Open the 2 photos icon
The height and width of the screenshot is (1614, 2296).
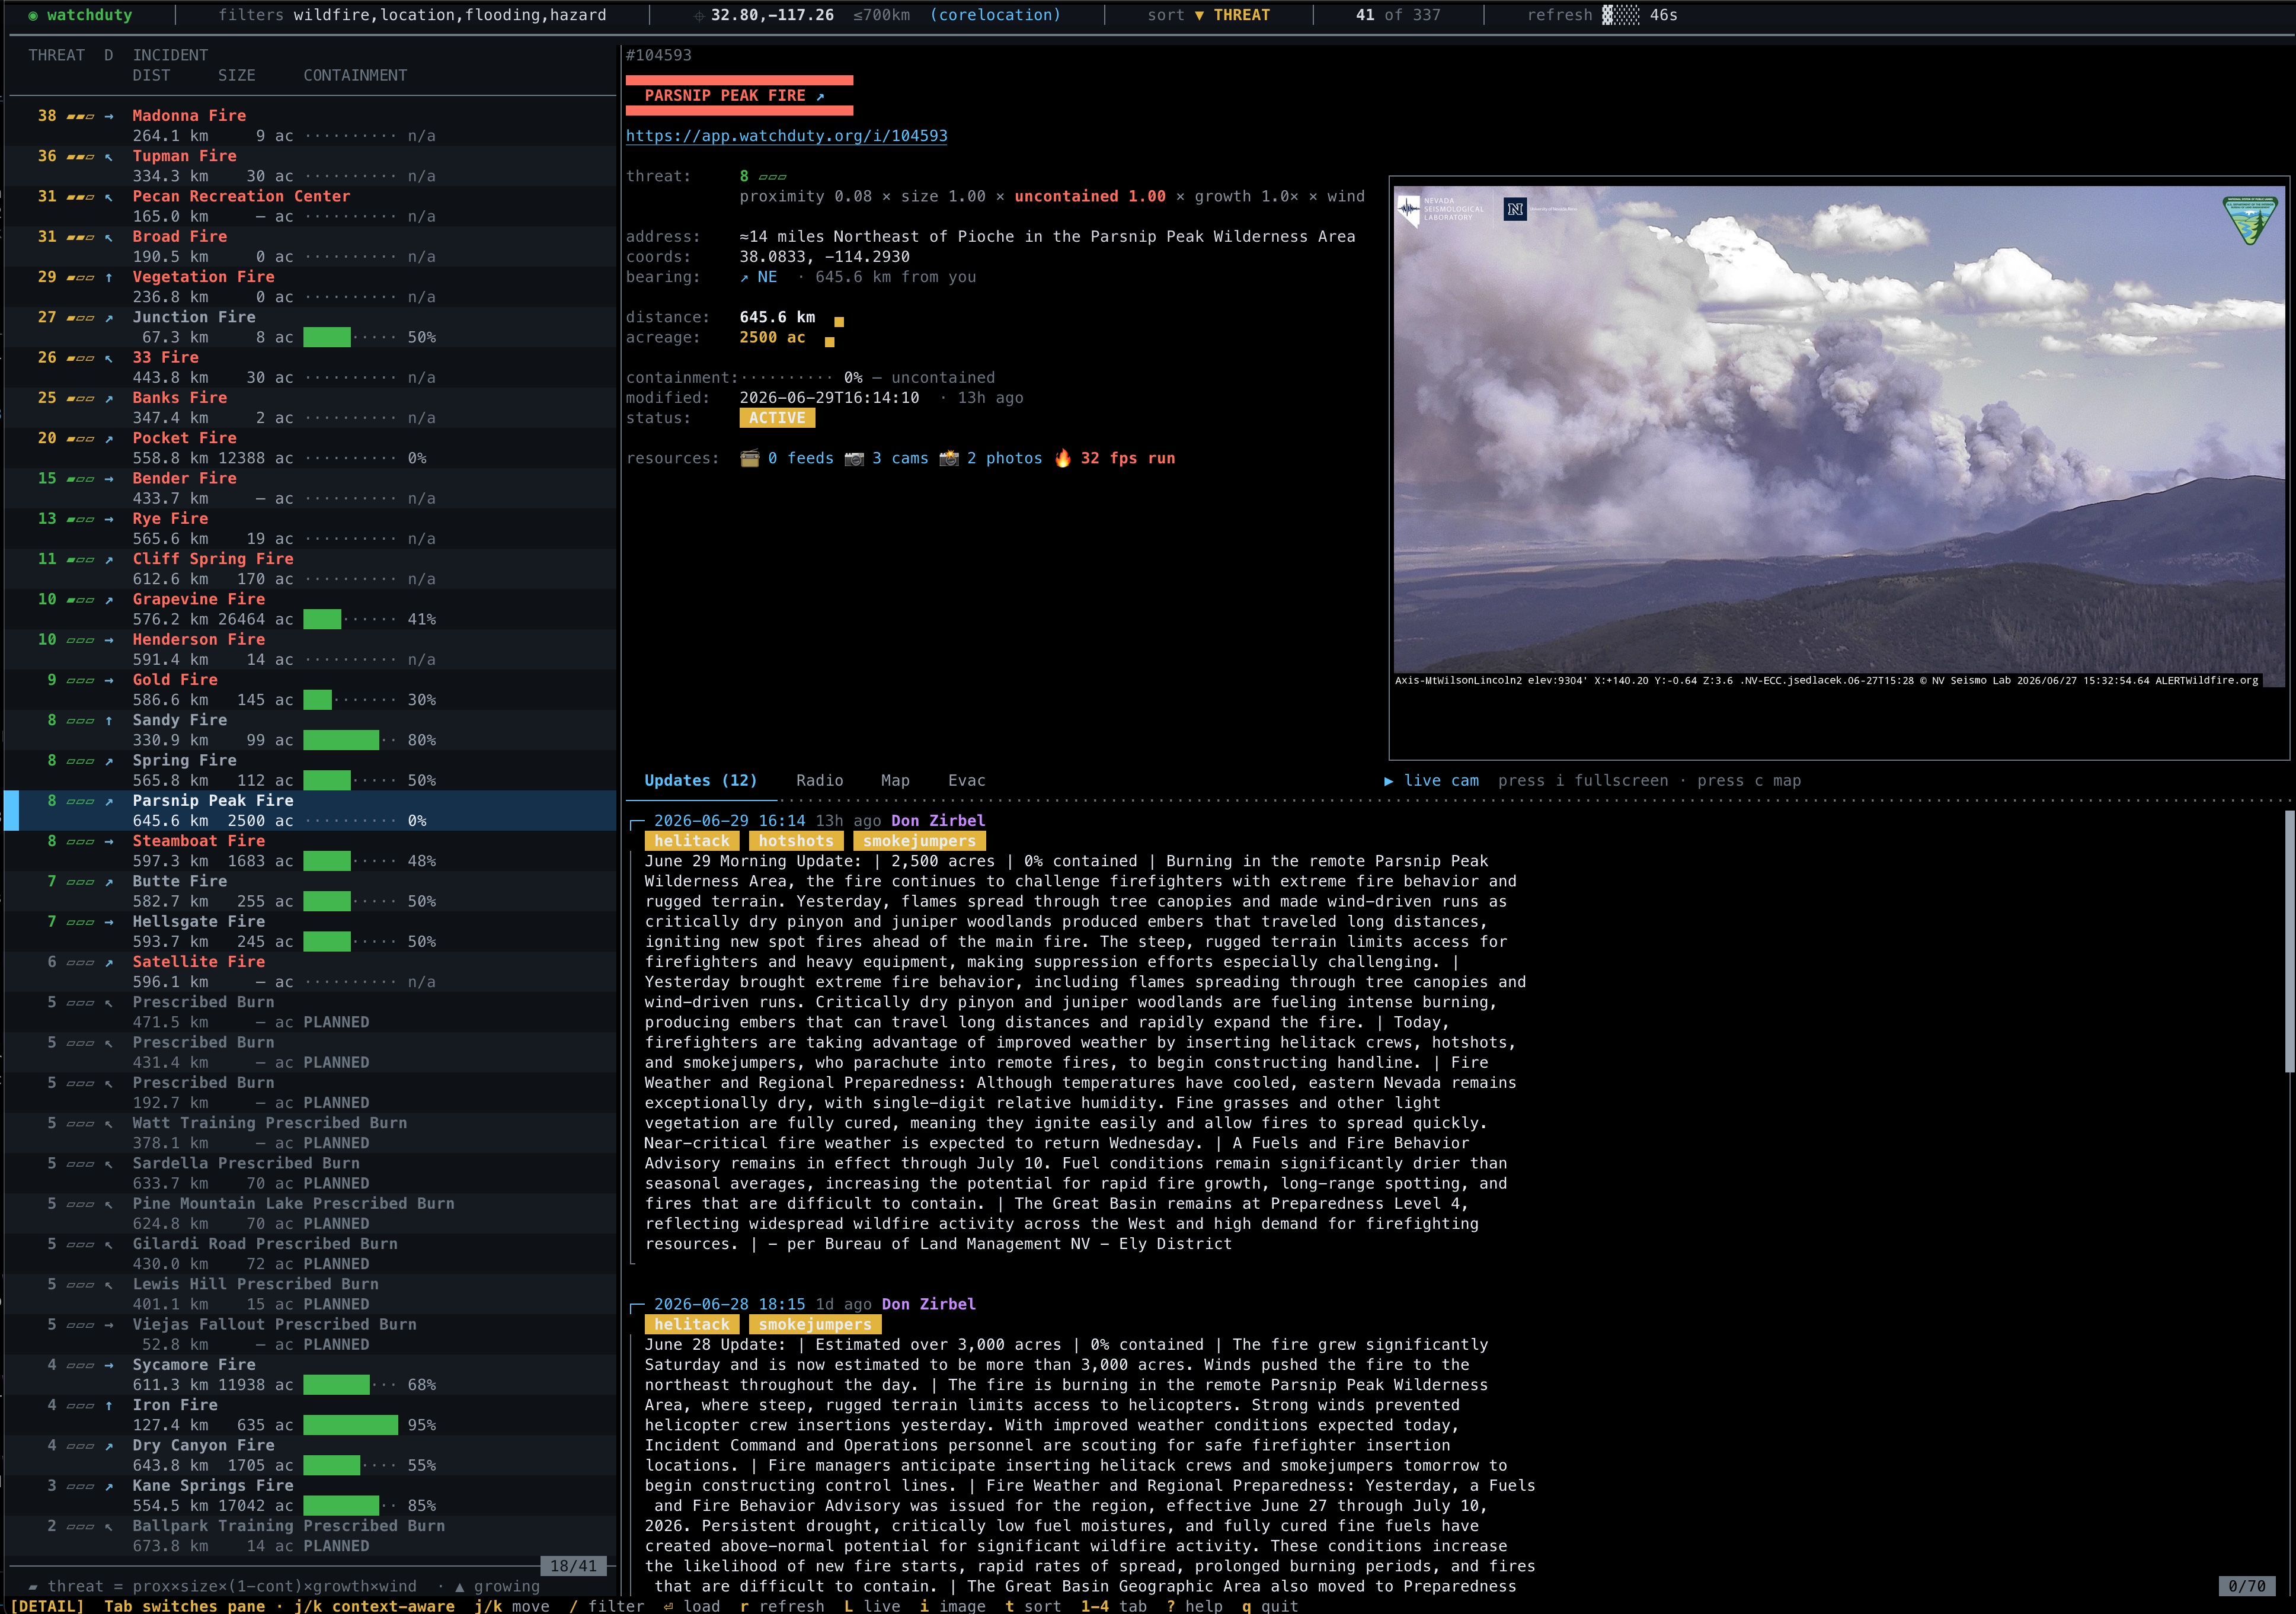click(949, 458)
